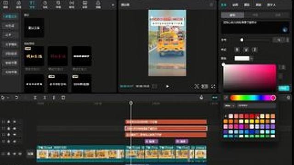The width and height of the screenshot is (294, 165).
Task: Mute the main video track
Action: click(20, 154)
